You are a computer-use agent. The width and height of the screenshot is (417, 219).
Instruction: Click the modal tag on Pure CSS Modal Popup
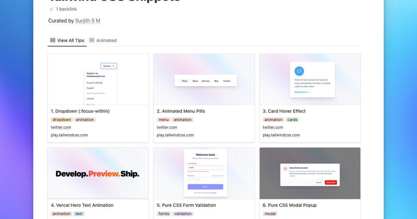point(270,214)
